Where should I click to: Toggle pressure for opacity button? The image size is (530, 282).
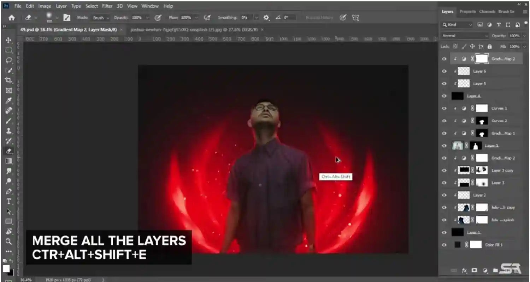[158, 17]
